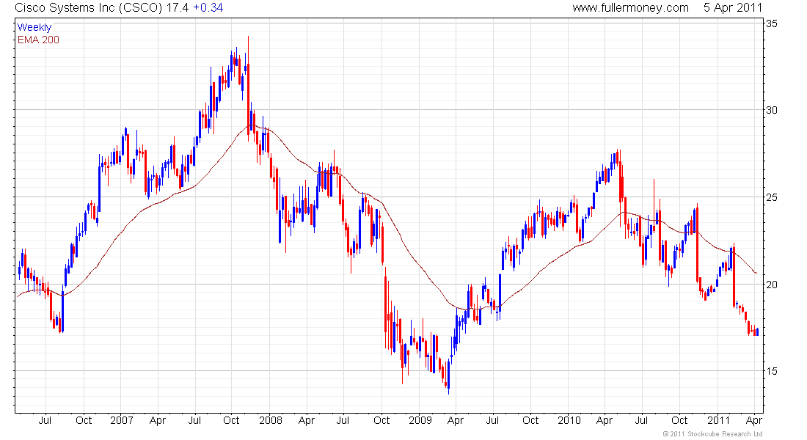
Task: Click the 'Oct' label just before 2009
Action: pos(381,420)
